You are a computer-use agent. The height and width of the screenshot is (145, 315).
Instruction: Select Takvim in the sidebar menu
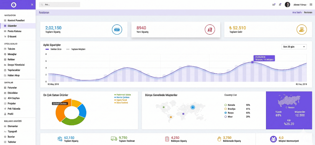[x=11, y=49]
